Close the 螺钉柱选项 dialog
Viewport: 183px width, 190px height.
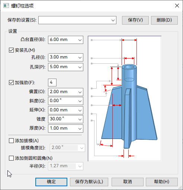pyautogui.click(x=177, y=6)
